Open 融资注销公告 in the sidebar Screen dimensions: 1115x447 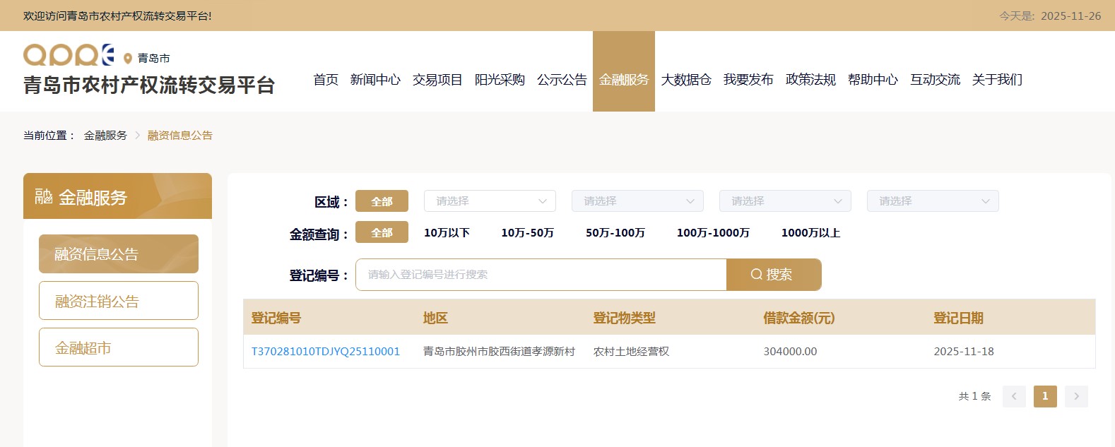(119, 301)
